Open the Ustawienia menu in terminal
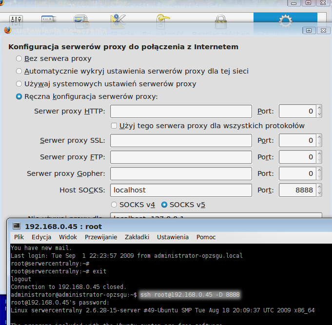 point(173,237)
